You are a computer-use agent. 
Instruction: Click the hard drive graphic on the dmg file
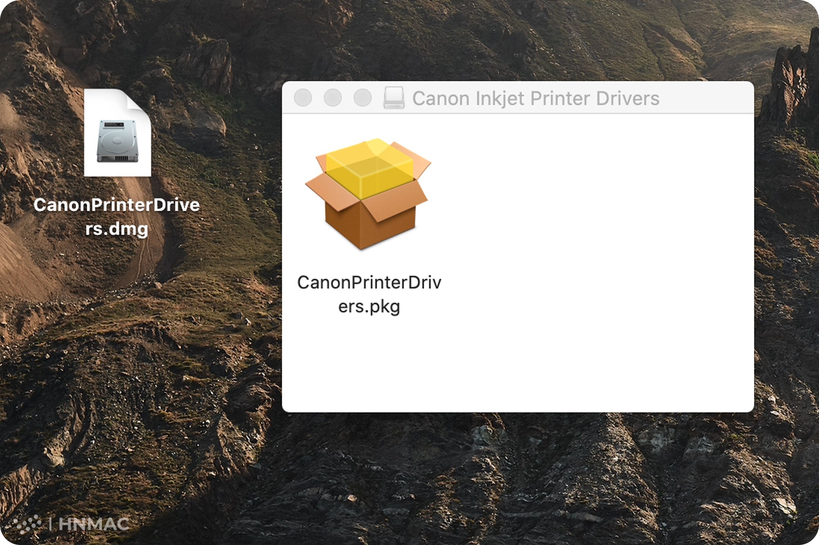(x=118, y=141)
